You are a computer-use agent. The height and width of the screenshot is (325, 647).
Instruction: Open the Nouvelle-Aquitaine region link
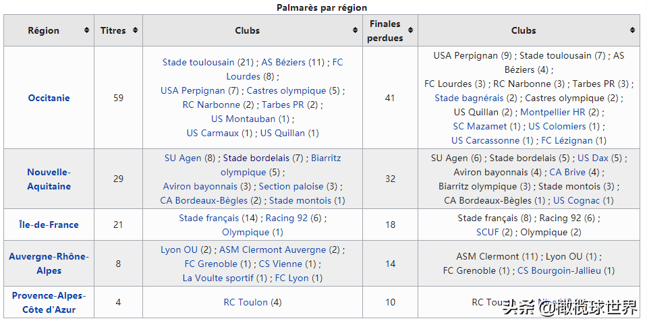coord(49,179)
